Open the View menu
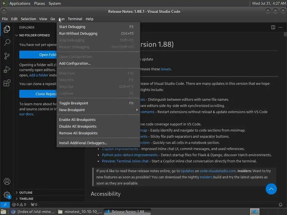 point(43,19)
